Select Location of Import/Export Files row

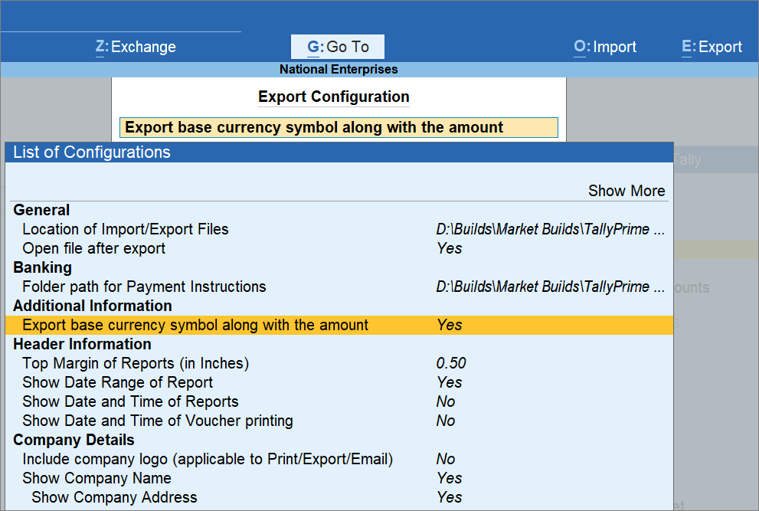339,229
